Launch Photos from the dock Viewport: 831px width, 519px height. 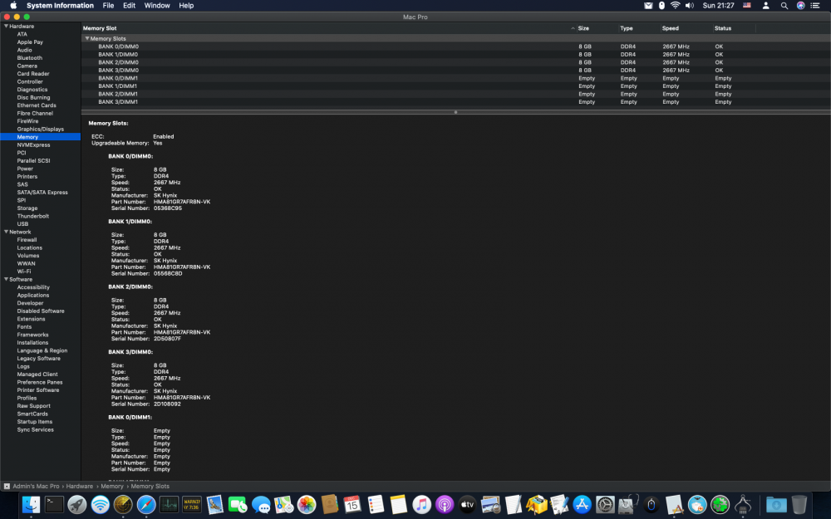307,504
